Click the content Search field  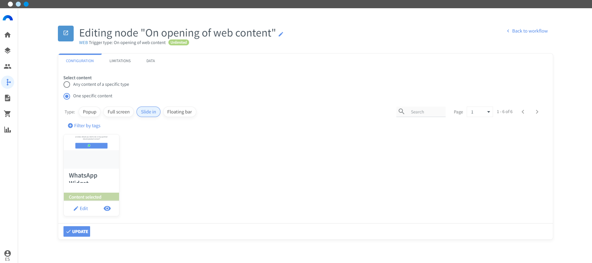(x=421, y=112)
